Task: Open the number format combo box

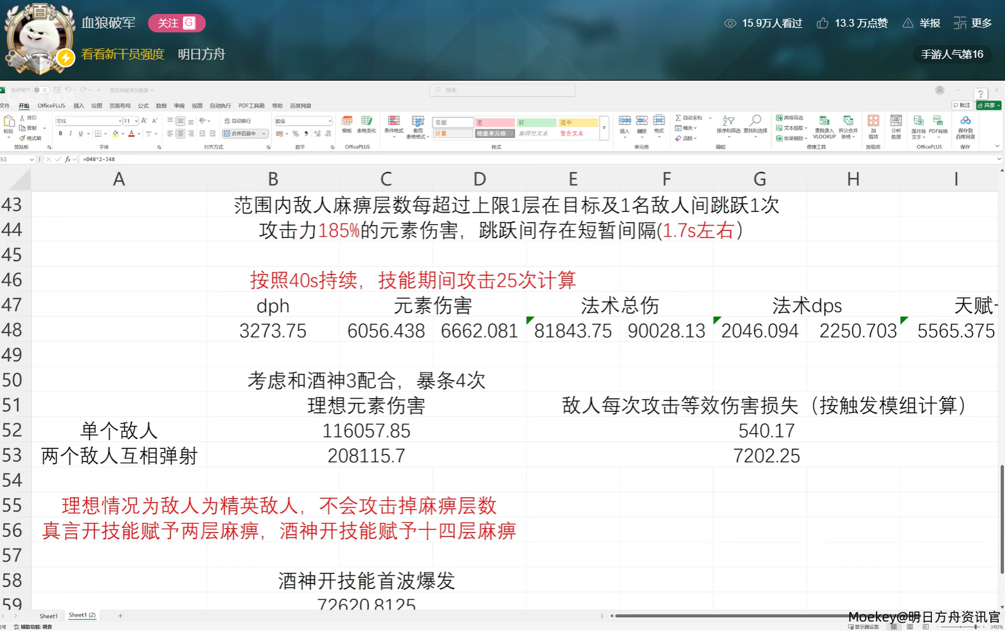Action: (x=329, y=121)
